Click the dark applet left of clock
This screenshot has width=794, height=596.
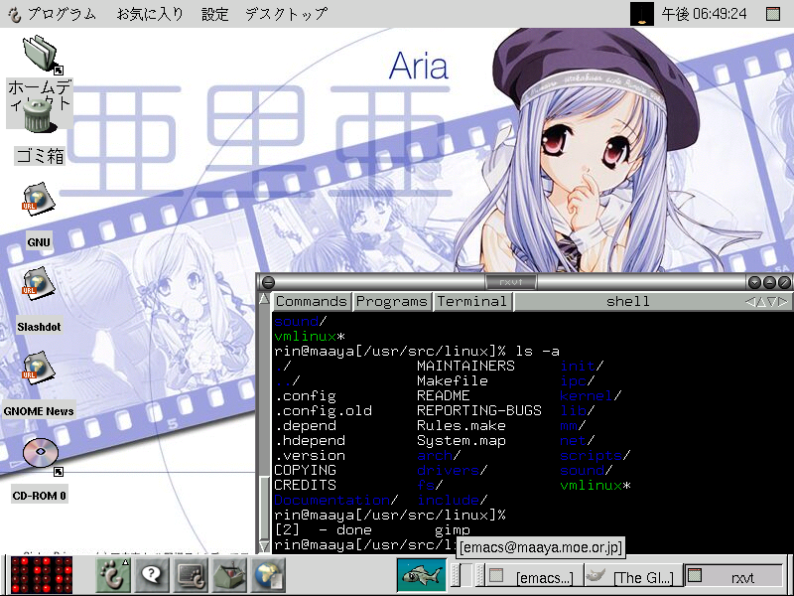[641, 14]
